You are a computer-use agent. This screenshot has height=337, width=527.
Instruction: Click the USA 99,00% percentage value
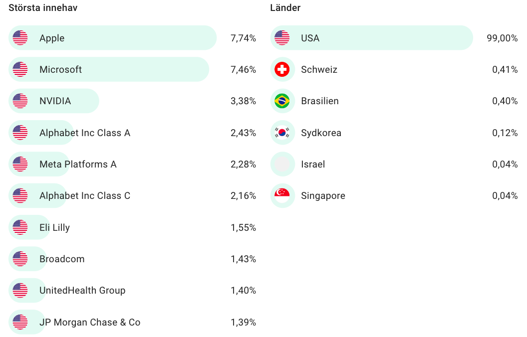502,38
